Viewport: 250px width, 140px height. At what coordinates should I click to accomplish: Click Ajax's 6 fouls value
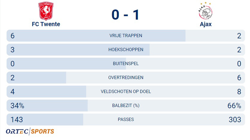pos(239,78)
